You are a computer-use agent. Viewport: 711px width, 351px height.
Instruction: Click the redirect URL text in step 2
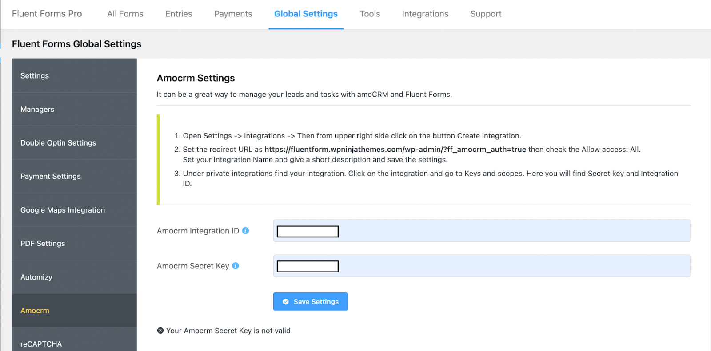(x=395, y=150)
